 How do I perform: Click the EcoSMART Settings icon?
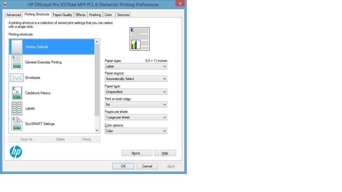(17, 124)
